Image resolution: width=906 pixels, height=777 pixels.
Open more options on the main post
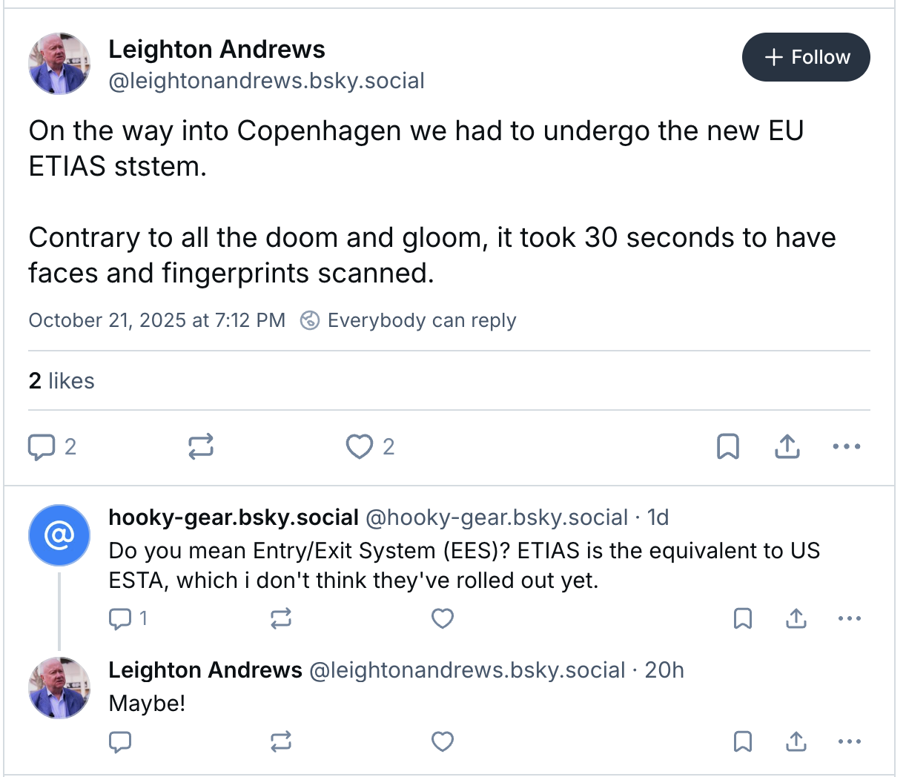click(847, 446)
